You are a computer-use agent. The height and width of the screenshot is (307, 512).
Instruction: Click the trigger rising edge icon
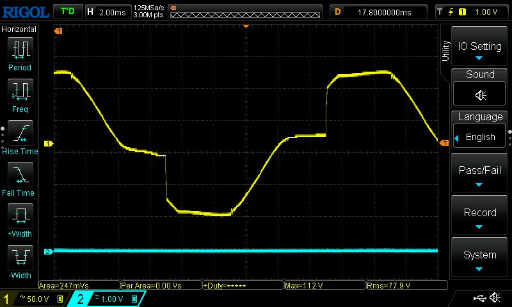pyautogui.click(x=451, y=12)
